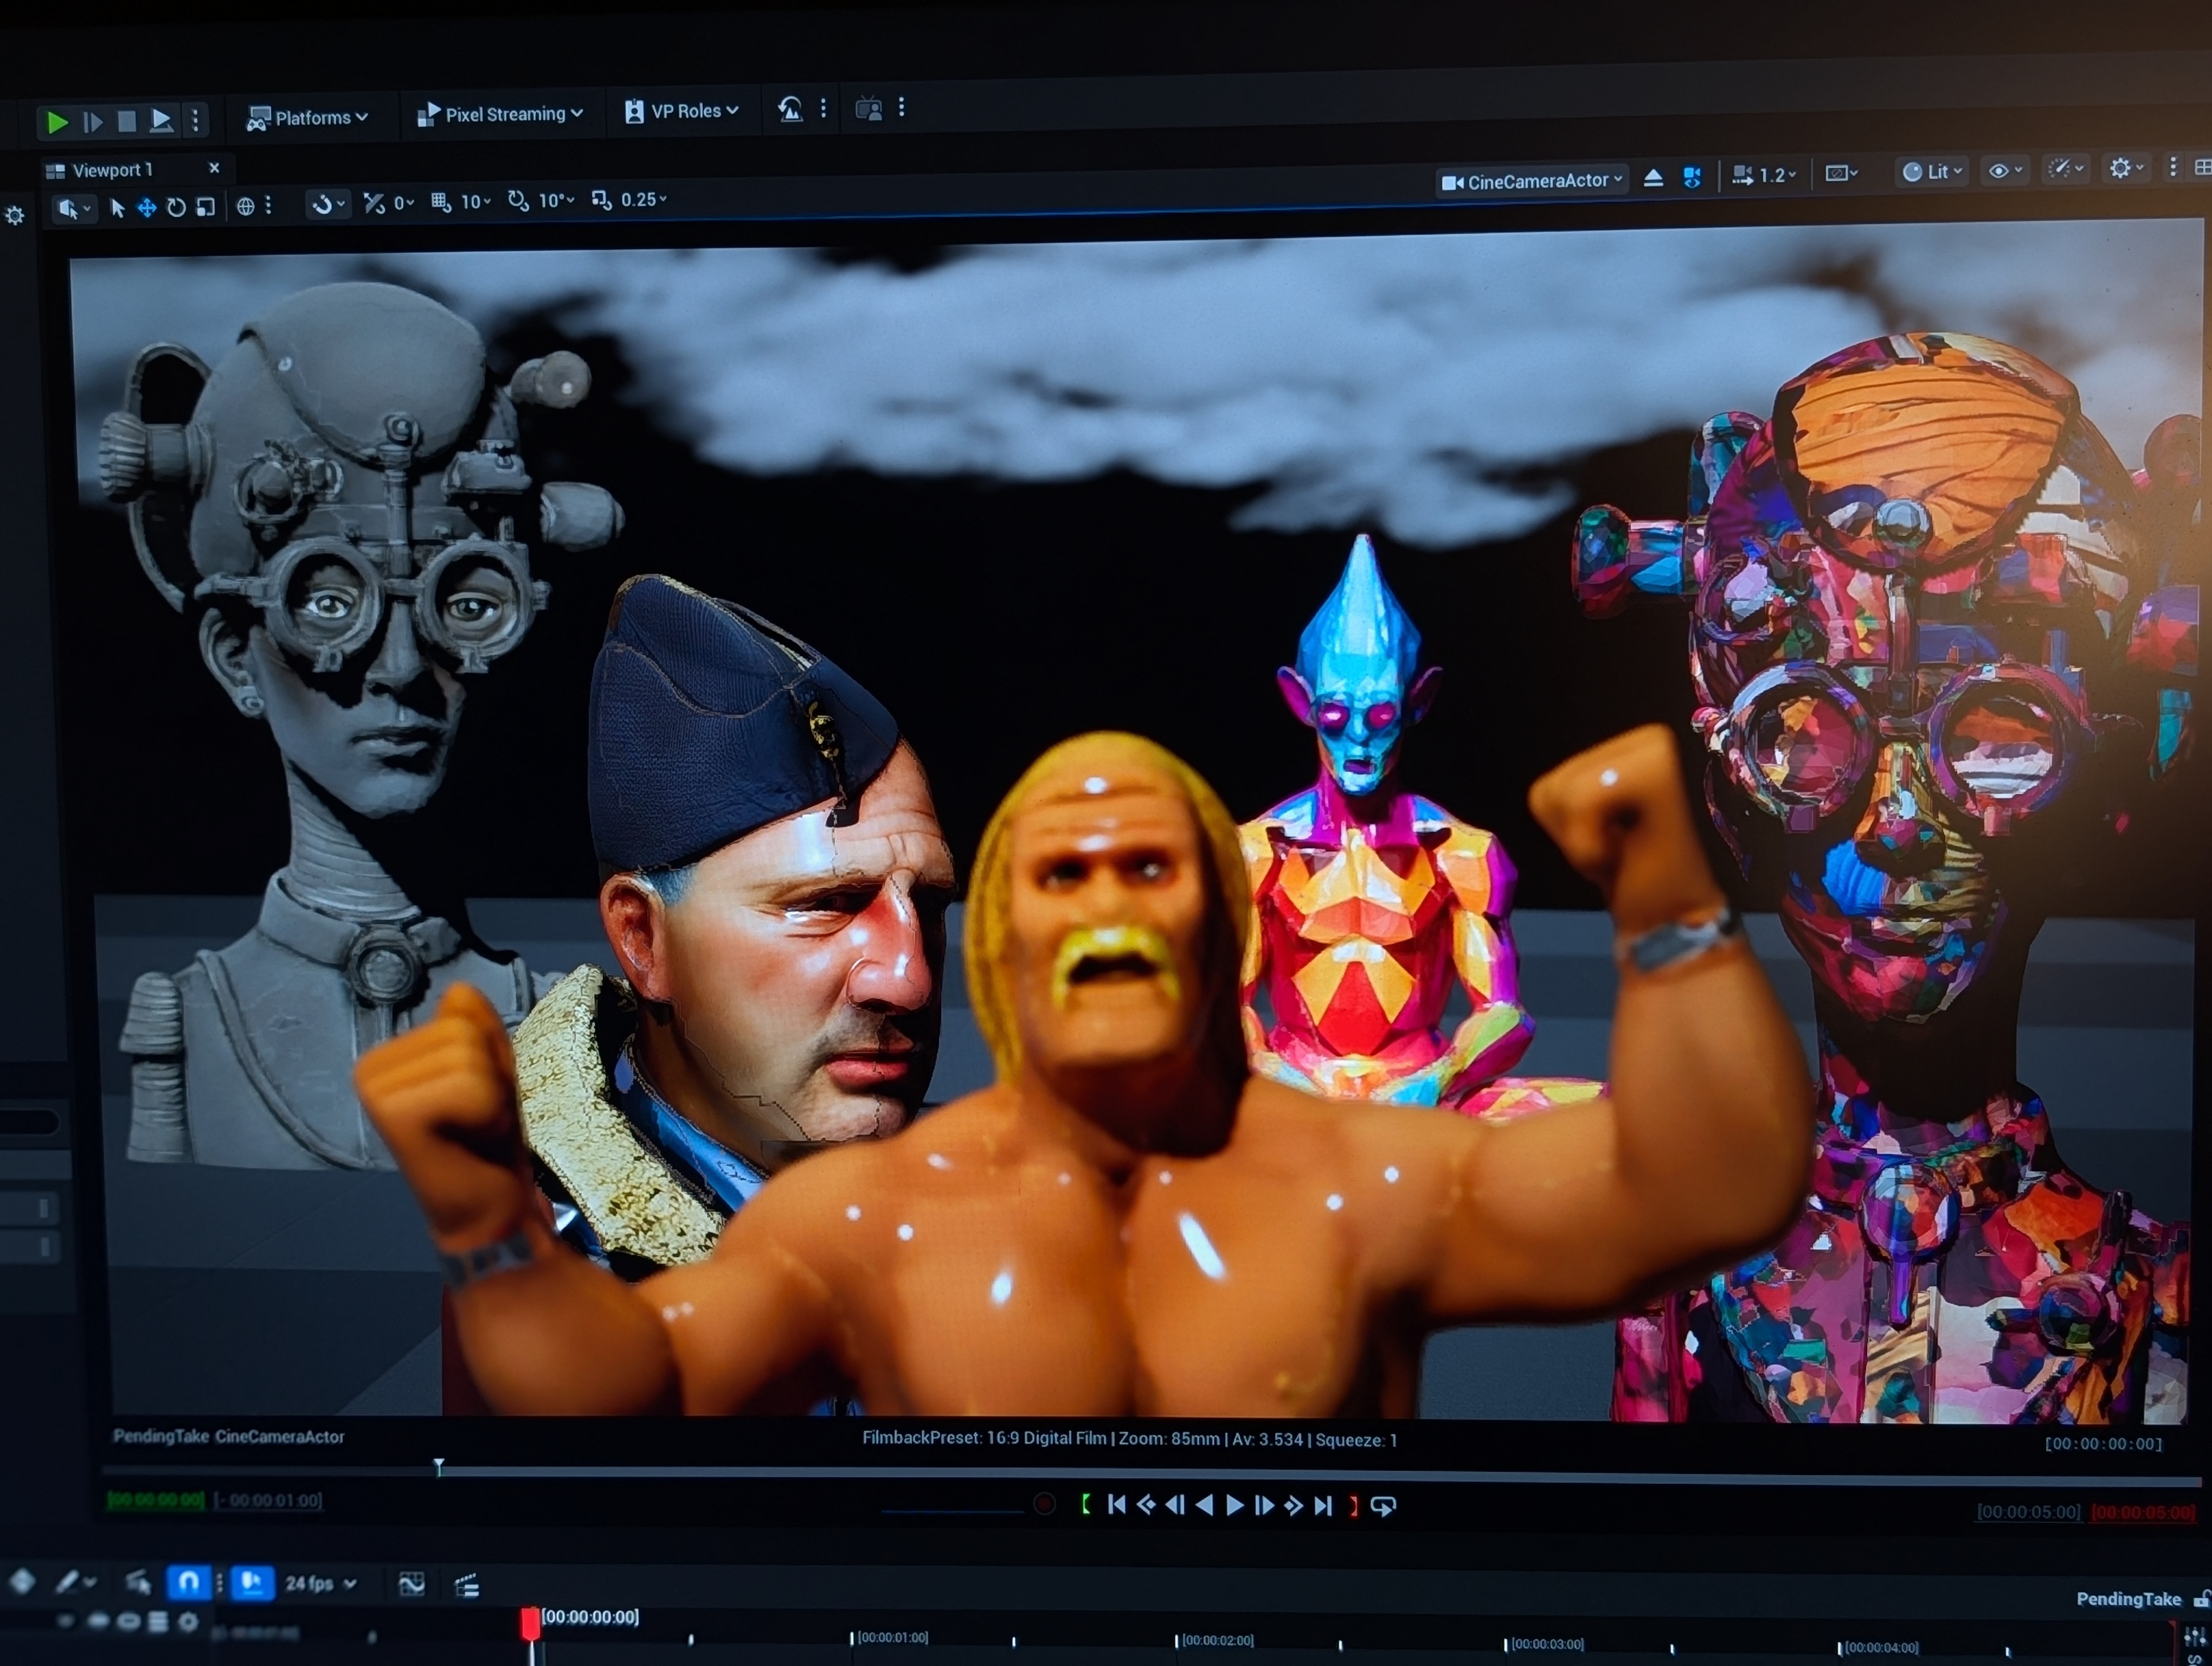Open the Lit view mode dropdown
Image resolution: width=2212 pixels, height=1666 pixels.
click(x=1931, y=171)
